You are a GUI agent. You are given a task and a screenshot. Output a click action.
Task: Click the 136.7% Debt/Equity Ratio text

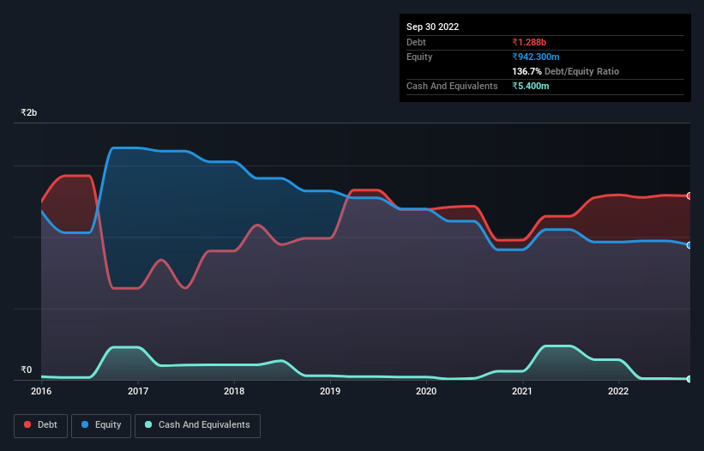point(565,71)
